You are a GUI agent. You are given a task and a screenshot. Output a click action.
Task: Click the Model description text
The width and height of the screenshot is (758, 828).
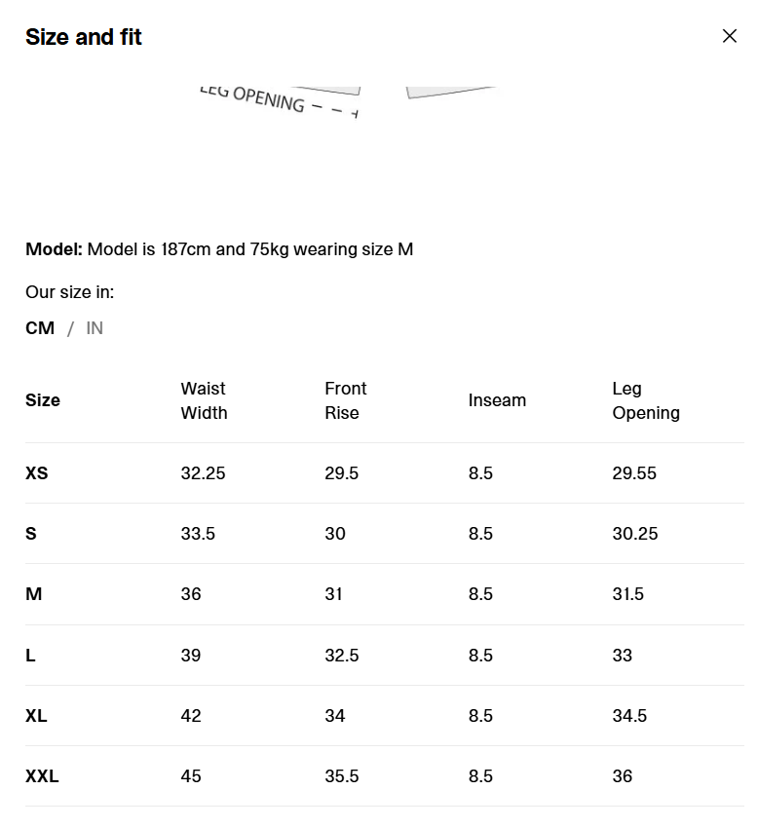(219, 249)
